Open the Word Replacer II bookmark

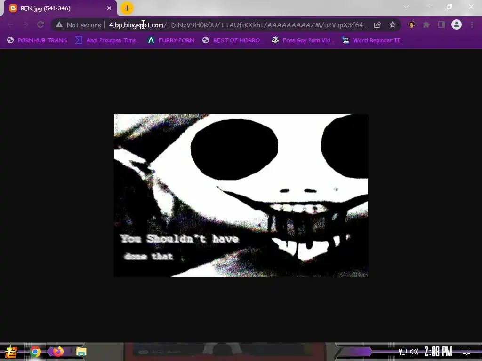(x=371, y=40)
